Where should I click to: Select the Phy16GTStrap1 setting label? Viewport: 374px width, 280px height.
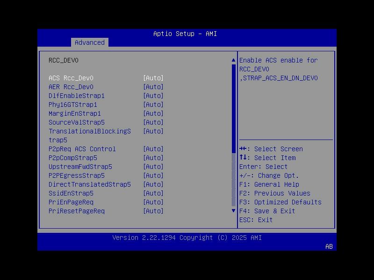pyautogui.click(x=73, y=105)
